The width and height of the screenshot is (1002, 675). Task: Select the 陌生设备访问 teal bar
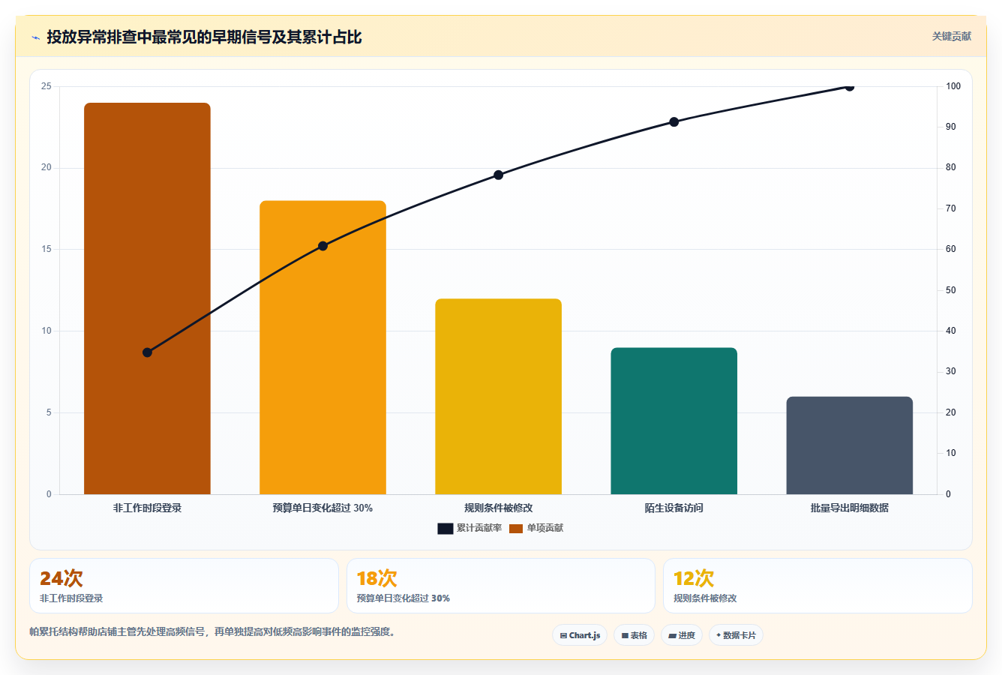[x=673, y=421]
